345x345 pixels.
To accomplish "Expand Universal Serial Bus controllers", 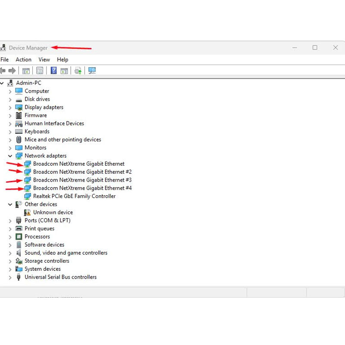I will pos(10,278).
